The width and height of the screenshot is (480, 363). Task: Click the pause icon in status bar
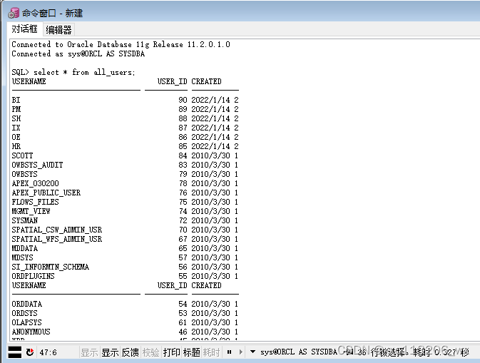pyautogui.click(x=229, y=352)
